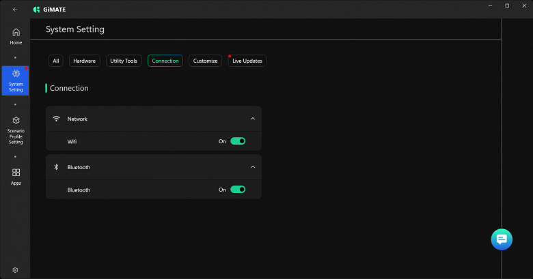The width and height of the screenshot is (533, 279).
Task: Open the Utility Tools tab
Action: tap(124, 61)
